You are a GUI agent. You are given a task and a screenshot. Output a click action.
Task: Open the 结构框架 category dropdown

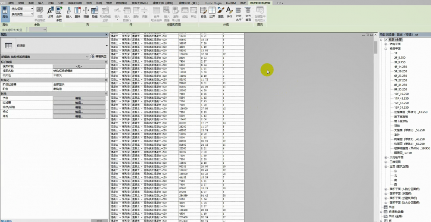pyautogui.click(x=22, y=9)
